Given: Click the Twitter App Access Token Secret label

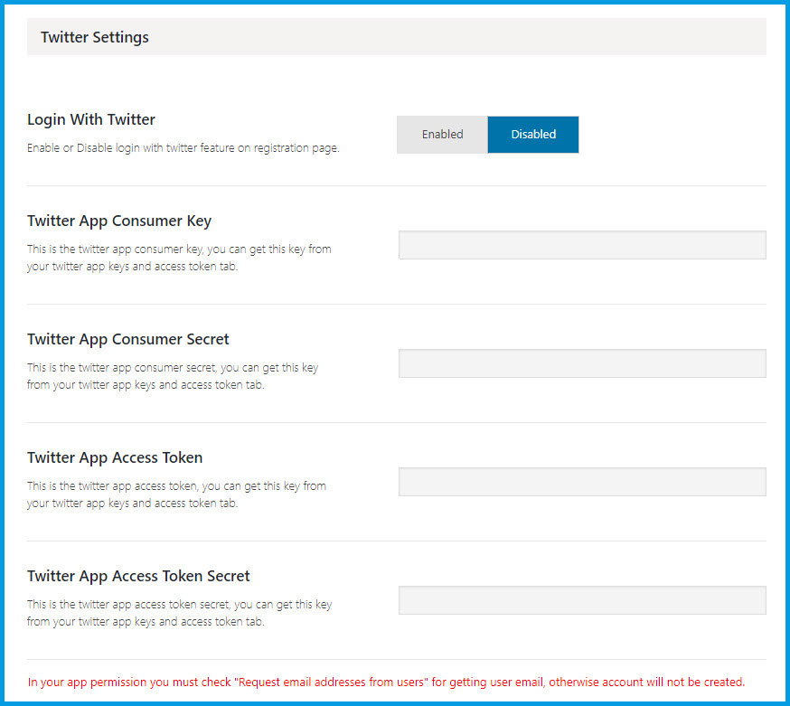Looking at the screenshot, I should (138, 576).
